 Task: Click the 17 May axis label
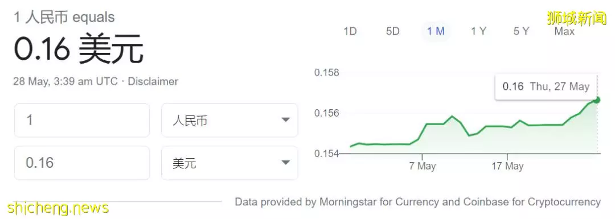507,166
